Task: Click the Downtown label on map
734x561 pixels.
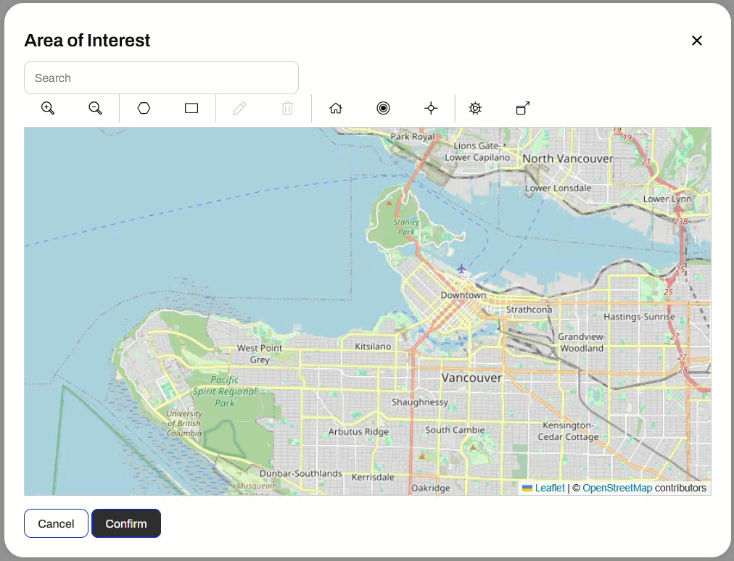Action: pos(463,295)
